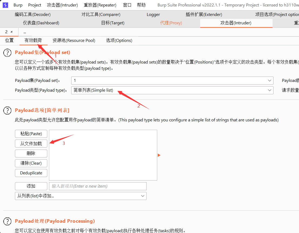
Task: Focus the Enter a new item input field
Action: click(98, 186)
